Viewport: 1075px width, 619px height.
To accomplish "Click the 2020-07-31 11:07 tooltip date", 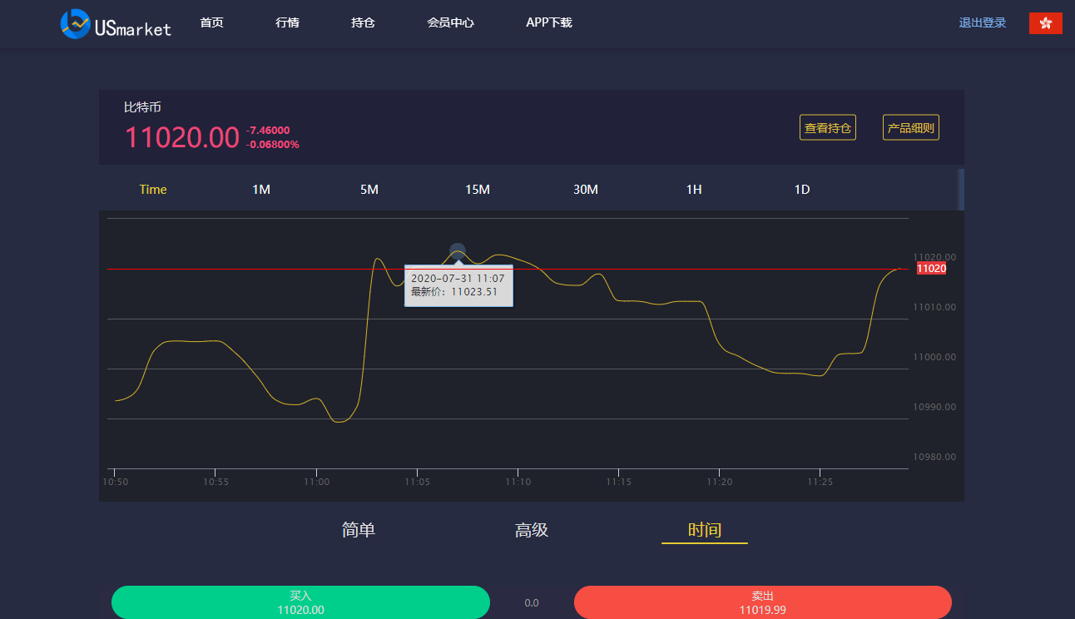I will (458, 278).
